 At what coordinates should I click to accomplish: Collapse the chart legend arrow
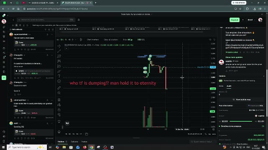(67, 48)
